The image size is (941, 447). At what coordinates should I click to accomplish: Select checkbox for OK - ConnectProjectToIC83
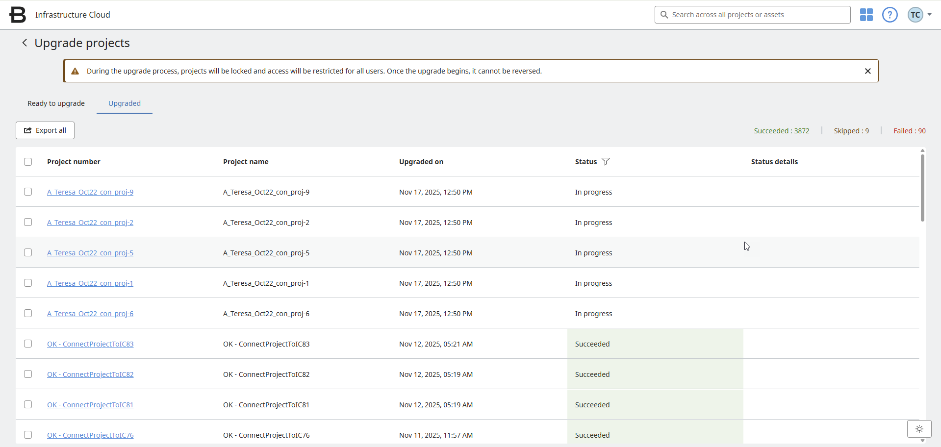pyautogui.click(x=28, y=344)
